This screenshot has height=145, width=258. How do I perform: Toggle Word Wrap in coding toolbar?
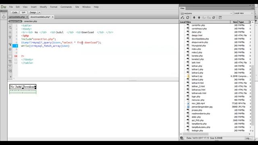[10, 66]
